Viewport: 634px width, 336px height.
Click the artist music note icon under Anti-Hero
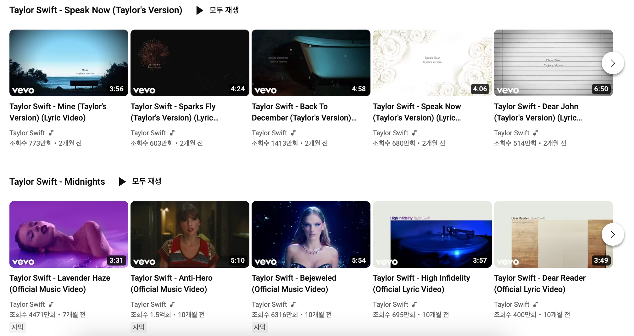pyautogui.click(x=172, y=304)
